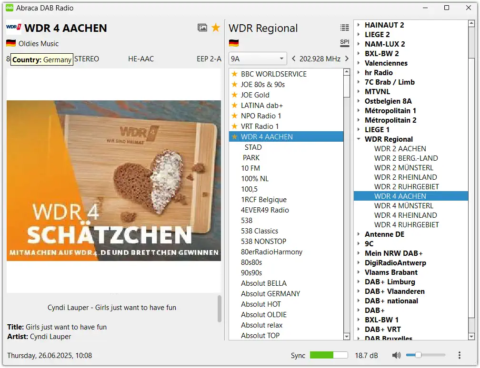This screenshot has width=480, height=368.
Task: Click the WDR 2 station logo
Action: tap(13, 27)
